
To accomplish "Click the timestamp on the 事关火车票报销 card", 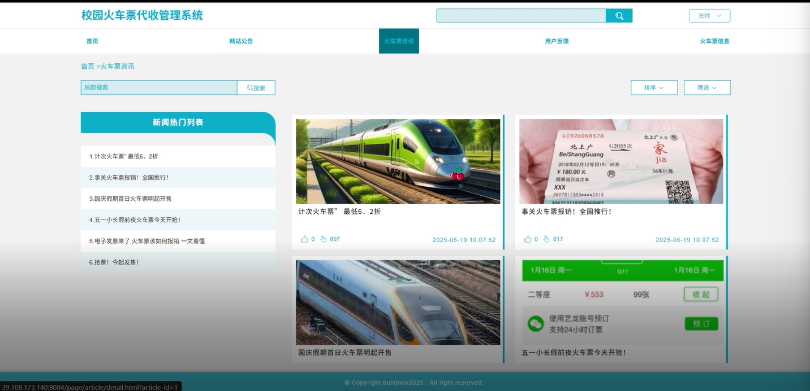I will [687, 240].
